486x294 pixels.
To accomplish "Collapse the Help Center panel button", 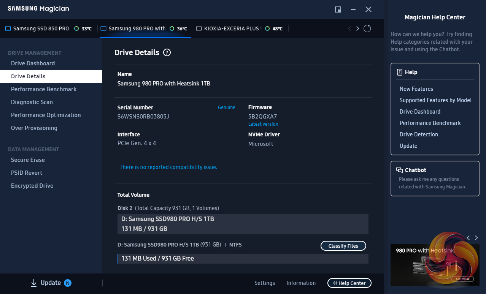I will 349,283.
